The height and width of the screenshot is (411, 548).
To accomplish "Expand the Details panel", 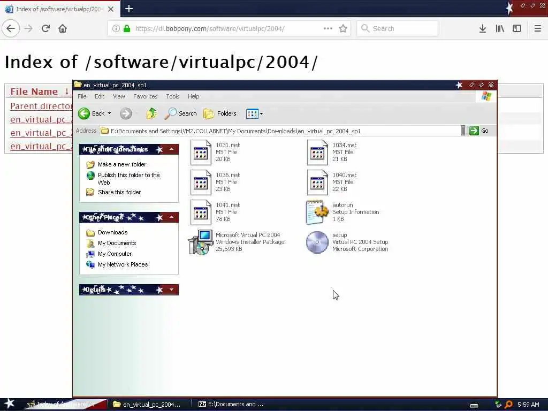I will click(171, 290).
